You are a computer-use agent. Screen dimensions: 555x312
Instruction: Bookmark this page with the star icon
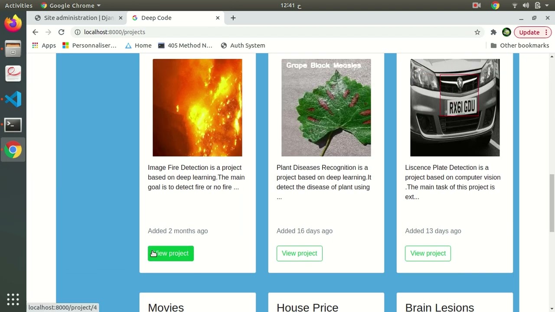point(477,32)
